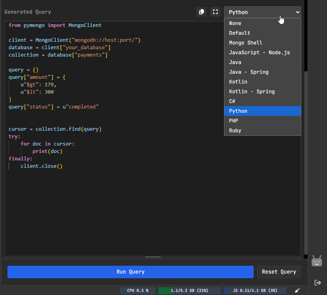Screen dimensions: 327x295
Task: Click the CPU 0.3 % status indicator
Action: click(x=138, y=290)
